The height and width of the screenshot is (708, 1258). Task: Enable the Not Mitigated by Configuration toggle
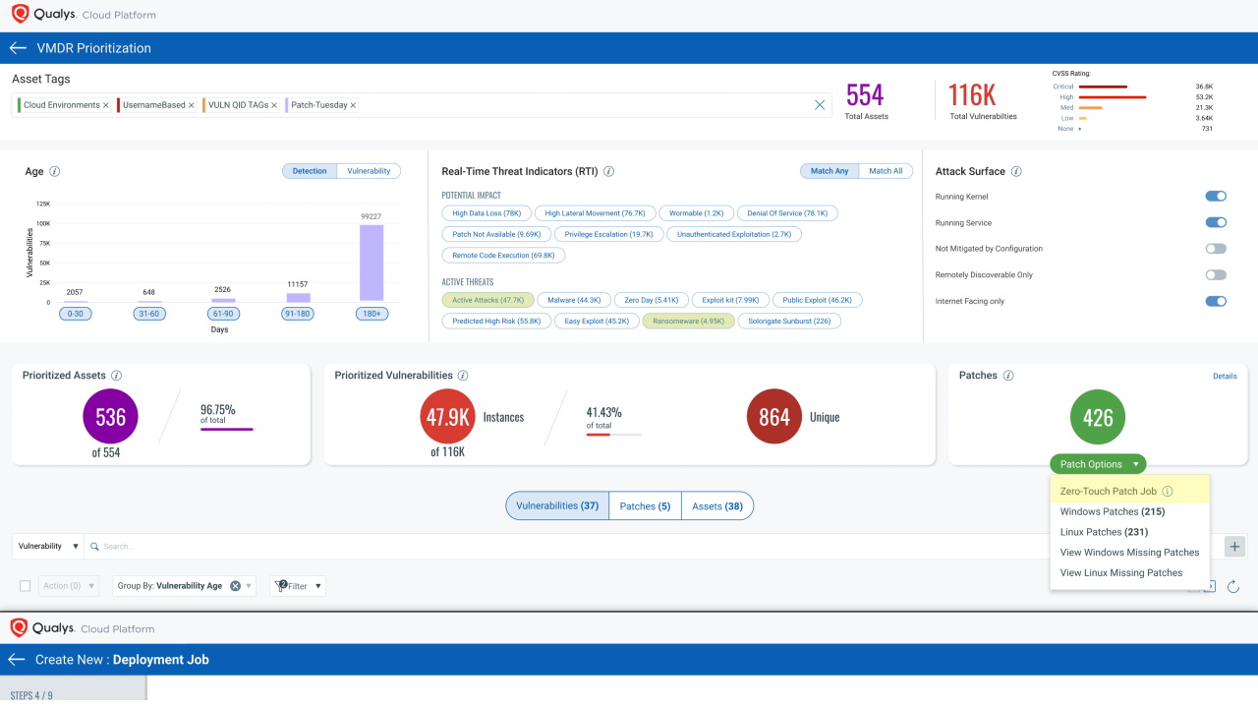1216,248
